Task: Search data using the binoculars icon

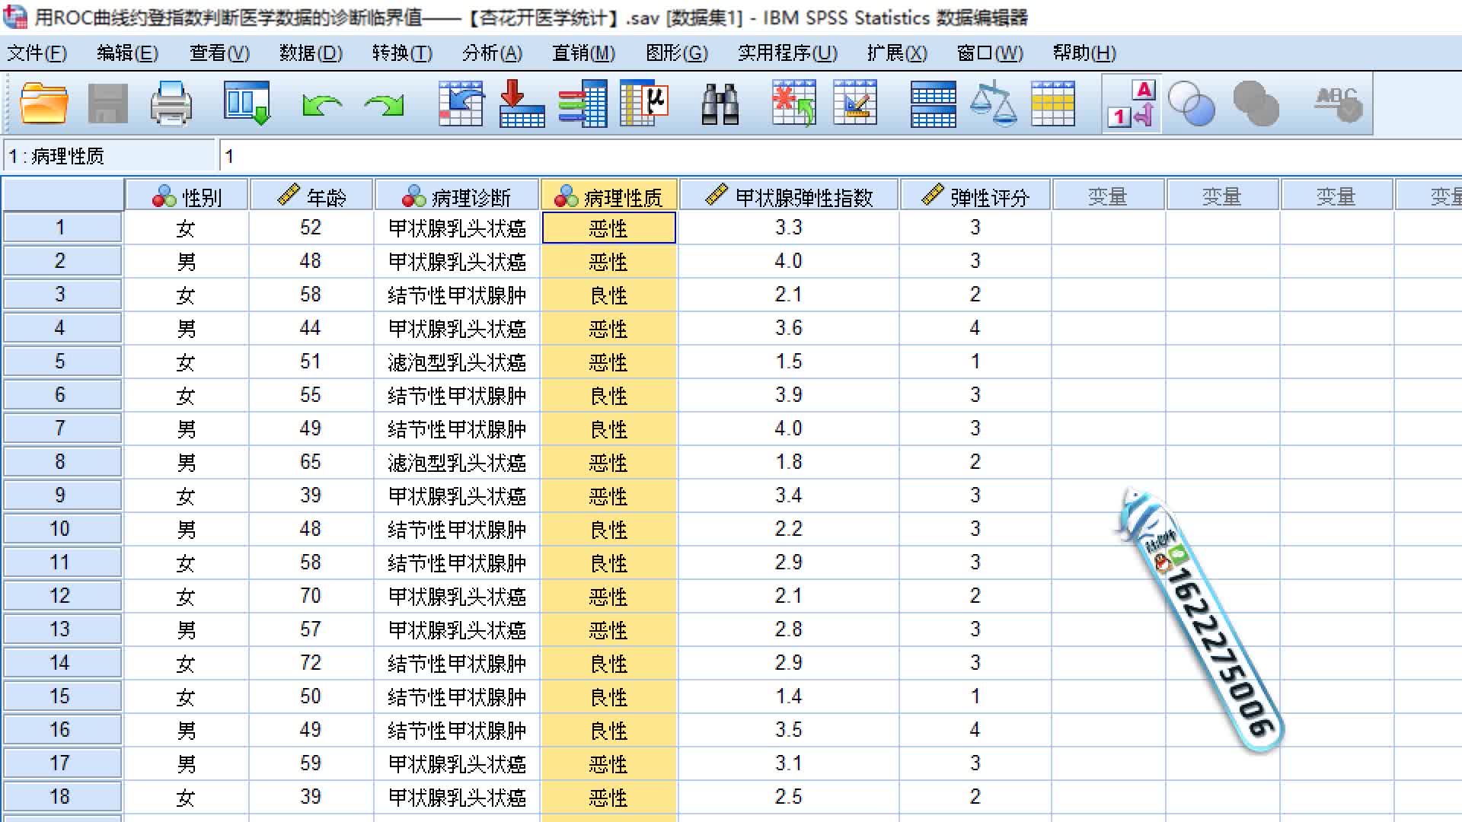Action: coord(720,104)
